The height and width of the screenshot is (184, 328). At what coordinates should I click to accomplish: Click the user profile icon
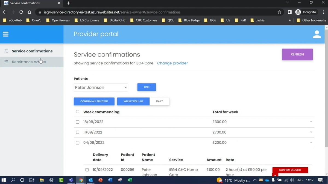click(x=317, y=34)
